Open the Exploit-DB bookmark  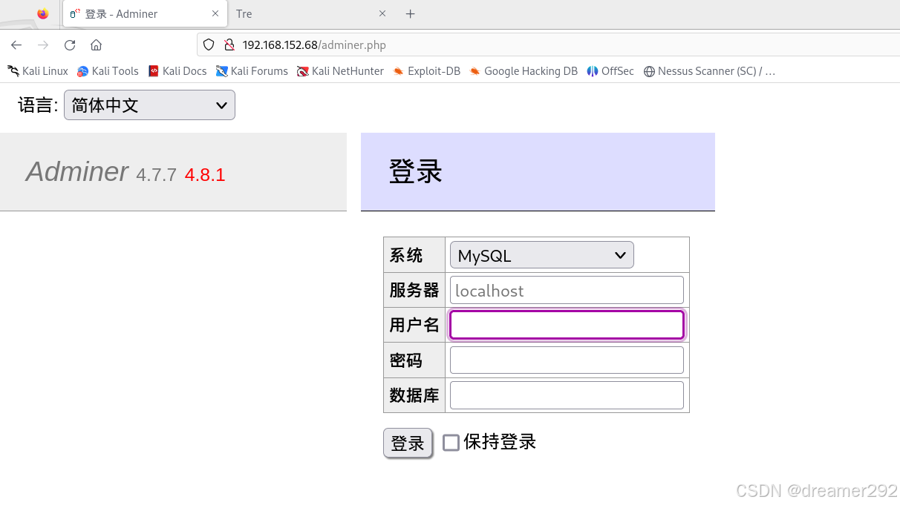pos(427,71)
